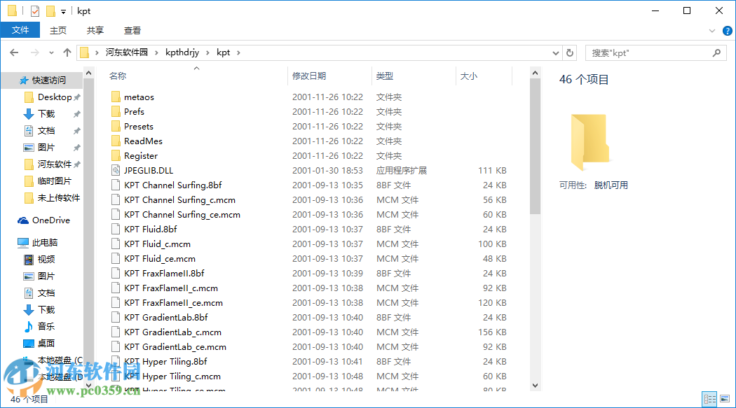Click the Properties icon in Quick Access Toolbar
The height and width of the screenshot is (408, 736).
[35, 10]
